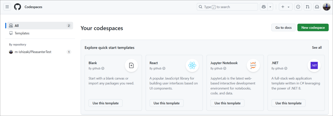Click verified badge on .NET card

pyautogui.click(x=286, y=68)
